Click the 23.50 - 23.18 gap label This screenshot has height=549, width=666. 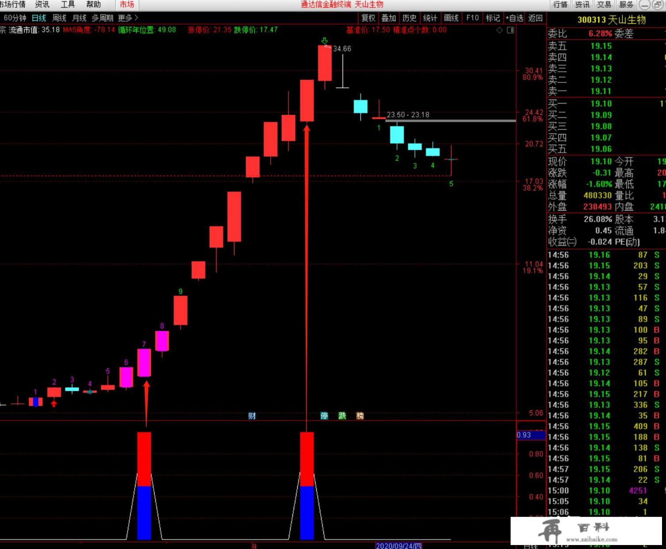tap(408, 115)
